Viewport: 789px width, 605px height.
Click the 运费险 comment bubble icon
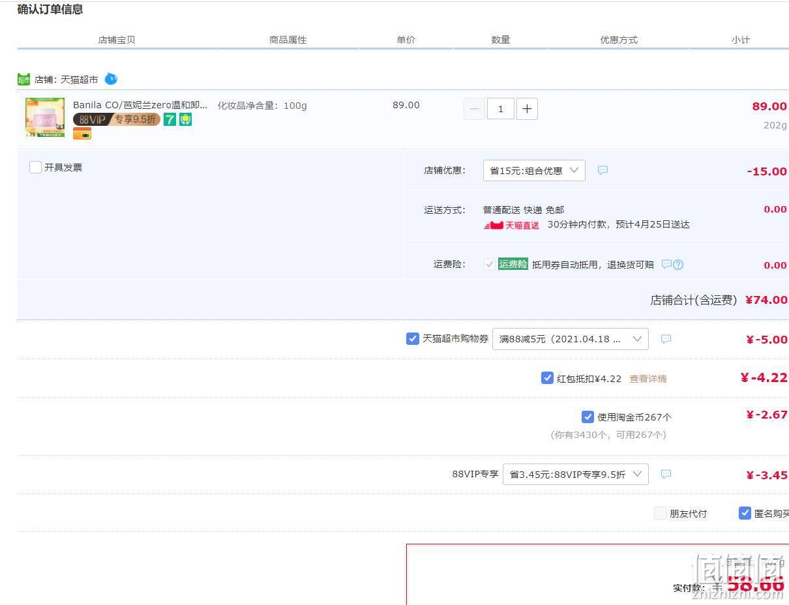coord(666,264)
